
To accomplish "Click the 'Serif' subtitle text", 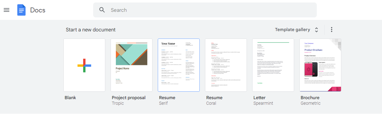I will (163, 103).
